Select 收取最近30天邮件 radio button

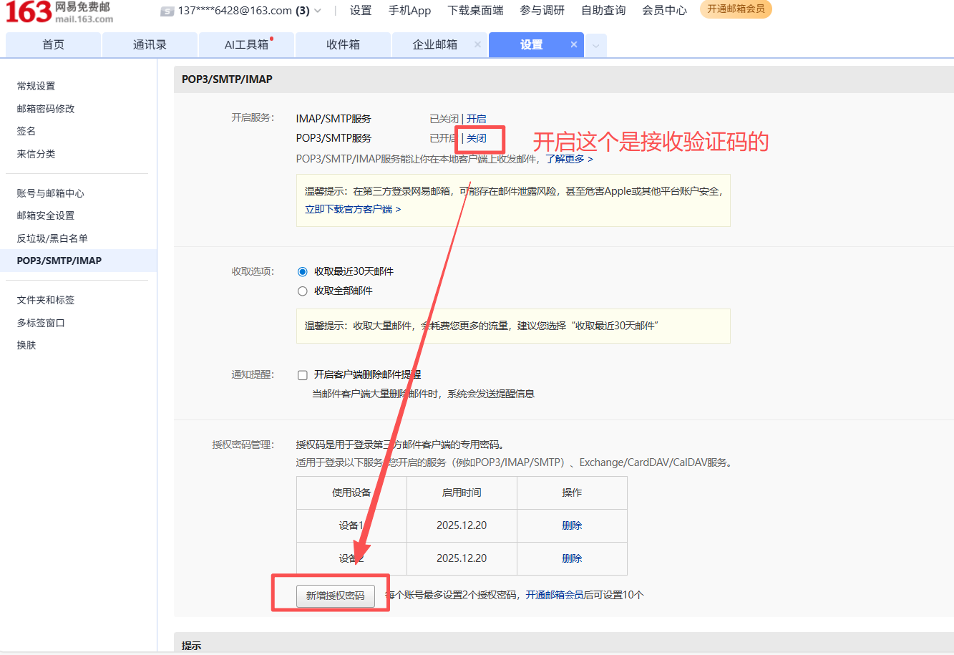302,272
